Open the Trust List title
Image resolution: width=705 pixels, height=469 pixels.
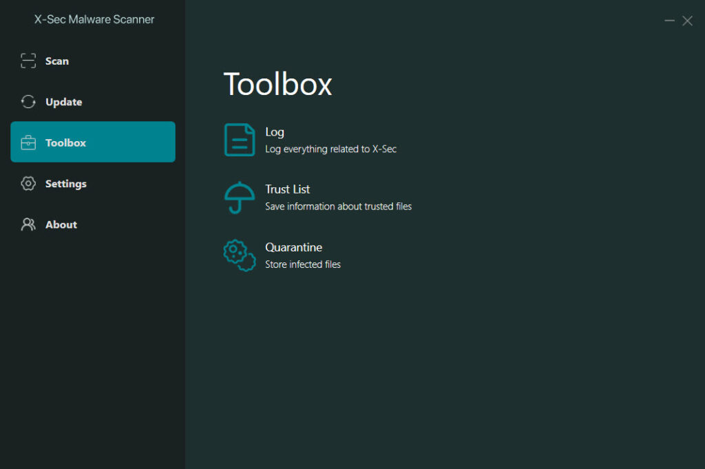pos(287,189)
